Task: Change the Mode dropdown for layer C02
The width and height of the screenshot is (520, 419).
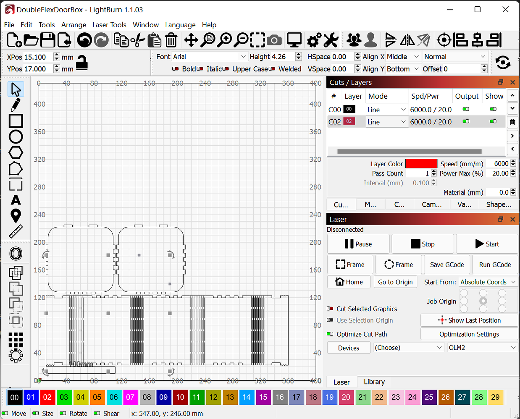Action: (387, 122)
